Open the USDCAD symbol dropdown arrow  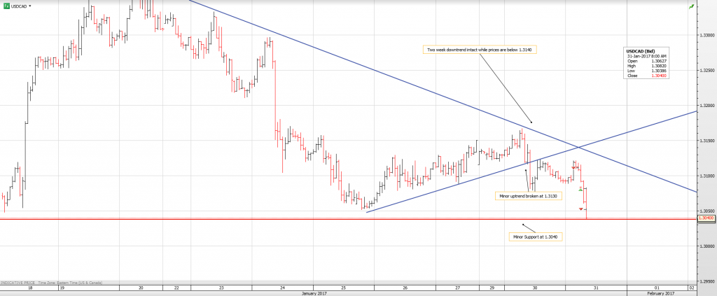[29, 6]
